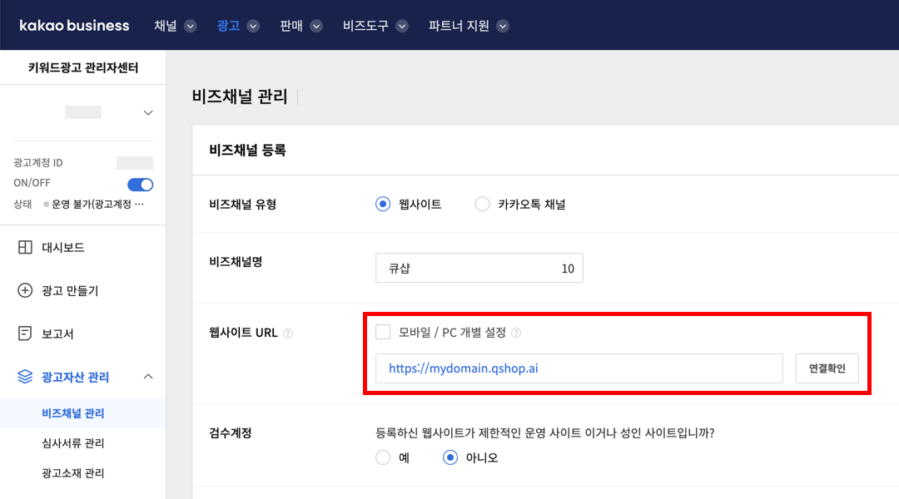Expand the 판매 menu chevron
This screenshot has width=899, height=499.
pos(316,26)
